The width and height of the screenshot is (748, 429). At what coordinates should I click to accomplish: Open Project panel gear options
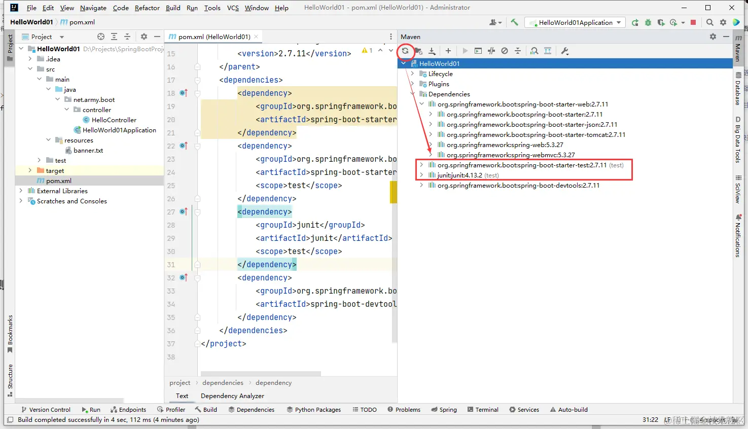(x=144, y=37)
